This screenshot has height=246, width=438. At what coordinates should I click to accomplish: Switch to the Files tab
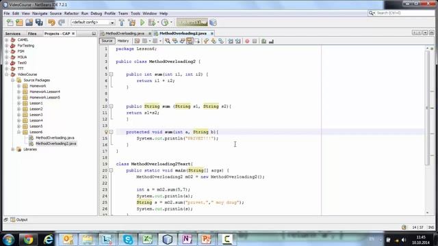(x=32, y=33)
